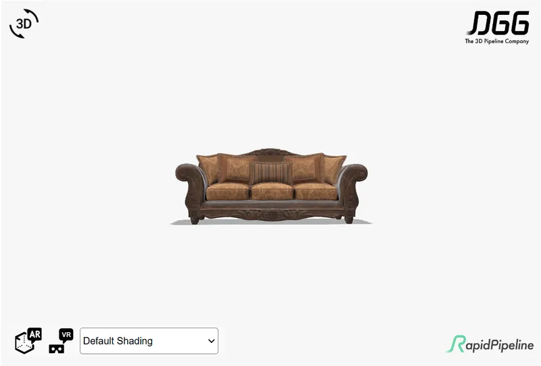Click the DGG logo

498,23
